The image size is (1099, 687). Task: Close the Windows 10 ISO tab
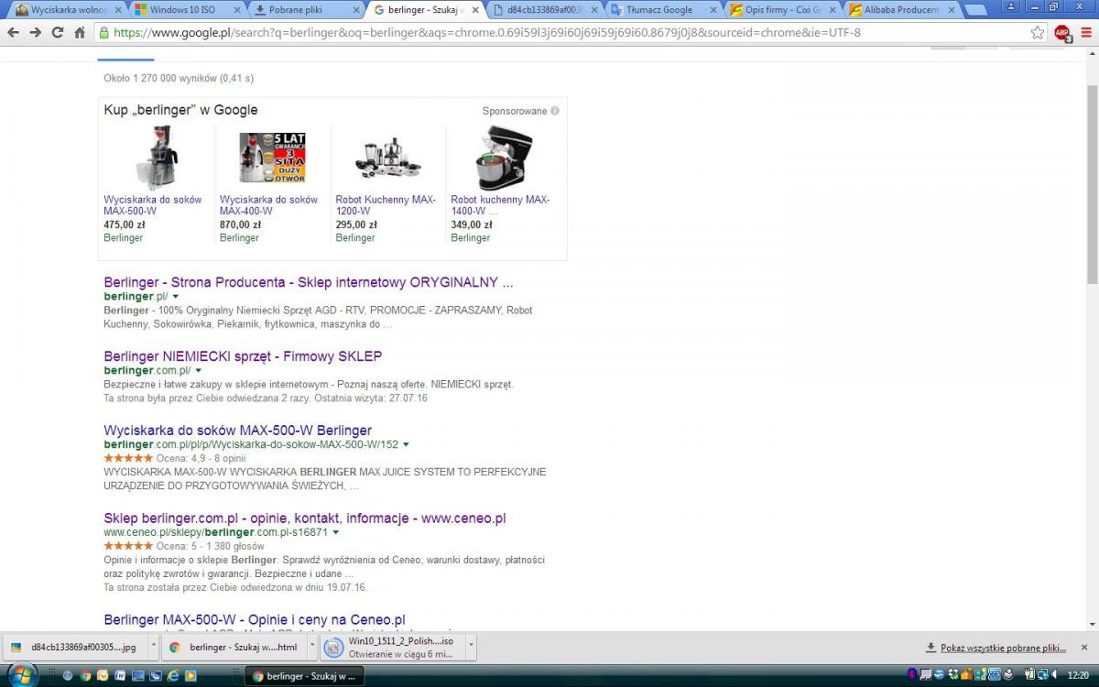237,10
